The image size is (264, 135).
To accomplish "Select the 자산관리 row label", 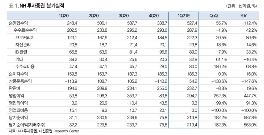I will pos(23,45).
